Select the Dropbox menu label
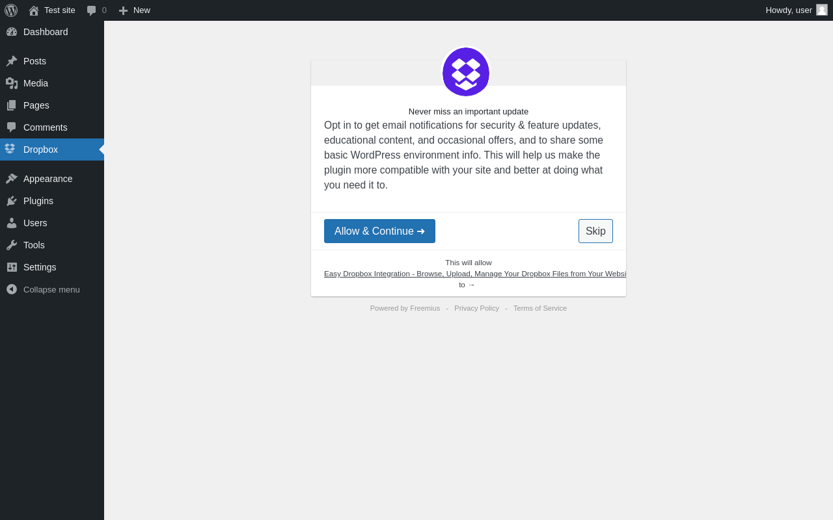The height and width of the screenshot is (520, 833). point(40,149)
